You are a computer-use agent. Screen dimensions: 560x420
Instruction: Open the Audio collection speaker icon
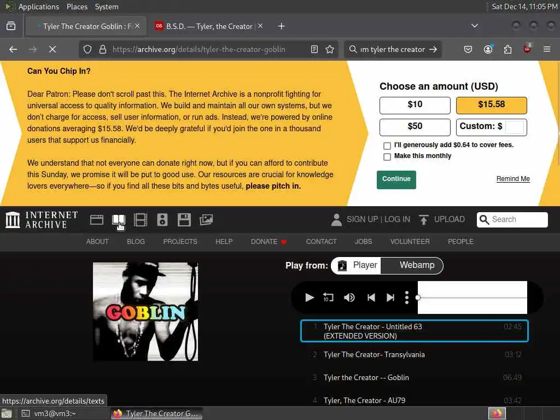pyautogui.click(x=162, y=220)
